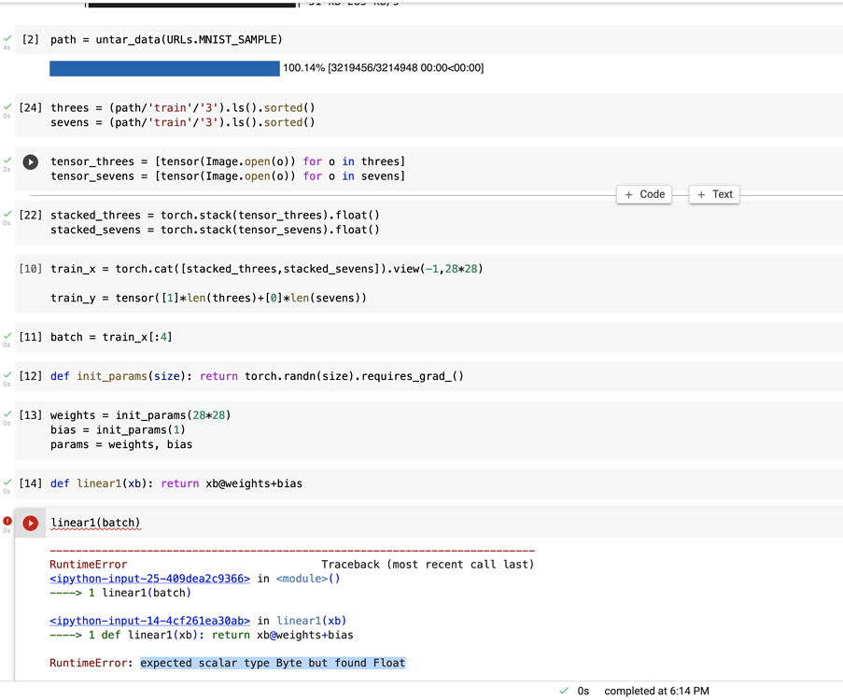Image resolution: width=843 pixels, height=700 pixels.
Task: Click the blue download progress bar
Action: pyautogui.click(x=164, y=68)
